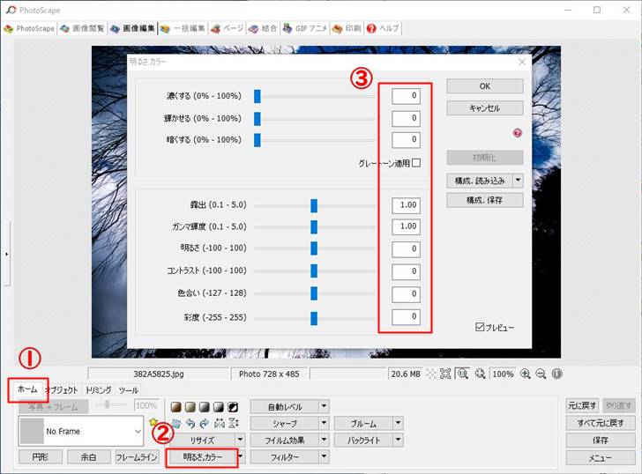Viewport: 642px width, 474px height.
Task: Click the red help icon in dialog
Action: (x=518, y=133)
